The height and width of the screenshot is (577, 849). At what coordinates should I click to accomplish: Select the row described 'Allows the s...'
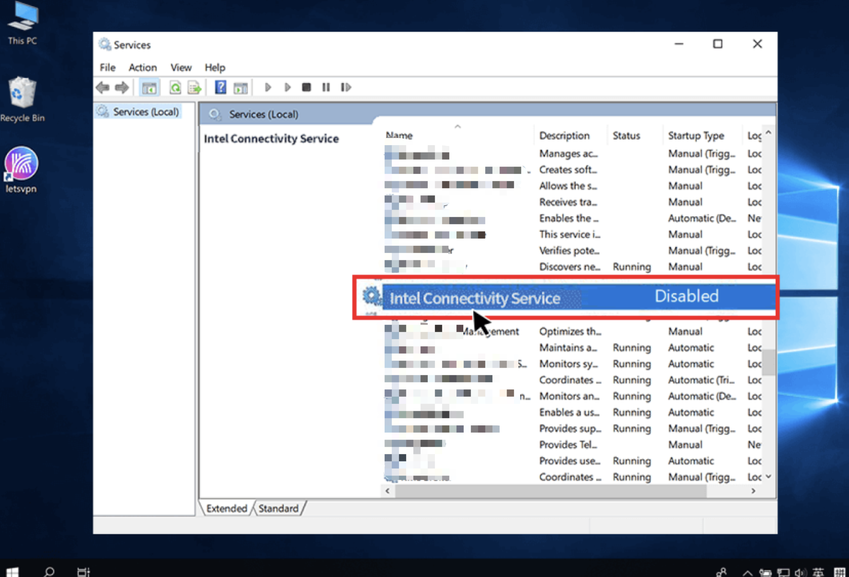tap(573, 186)
